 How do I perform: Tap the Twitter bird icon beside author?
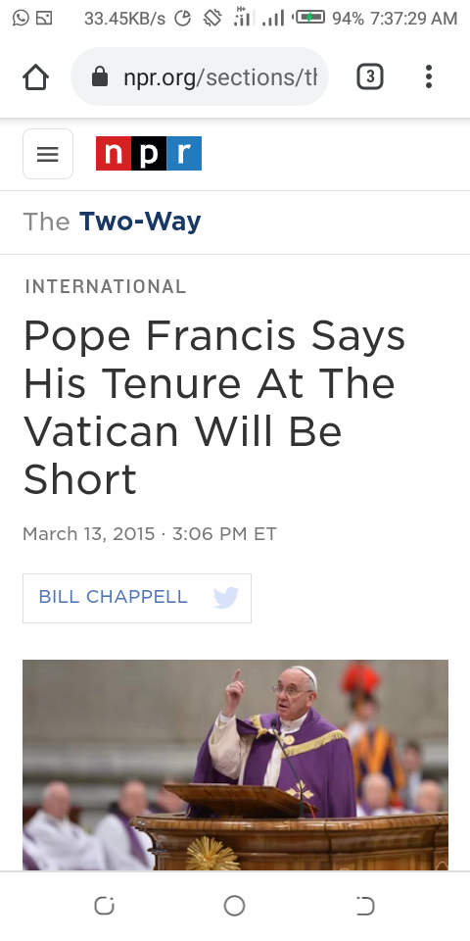point(226,598)
